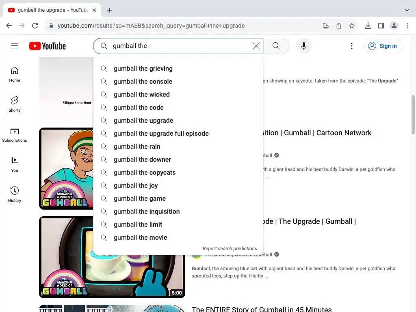Click the Sign in button
Image resolution: width=416 pixels, height=312 pixels.
(x=383, y=46)
